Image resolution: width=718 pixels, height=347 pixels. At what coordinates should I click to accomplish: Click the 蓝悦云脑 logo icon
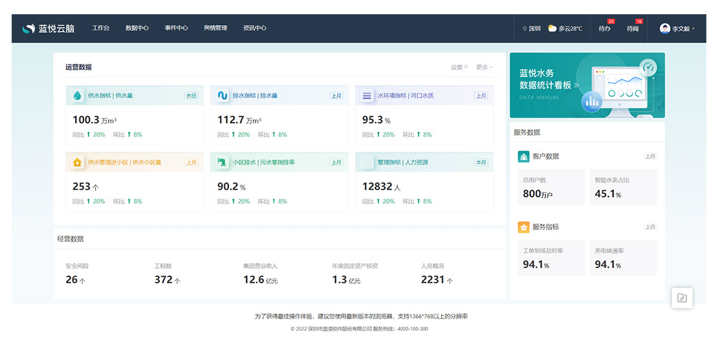click(x=28, y=28)
